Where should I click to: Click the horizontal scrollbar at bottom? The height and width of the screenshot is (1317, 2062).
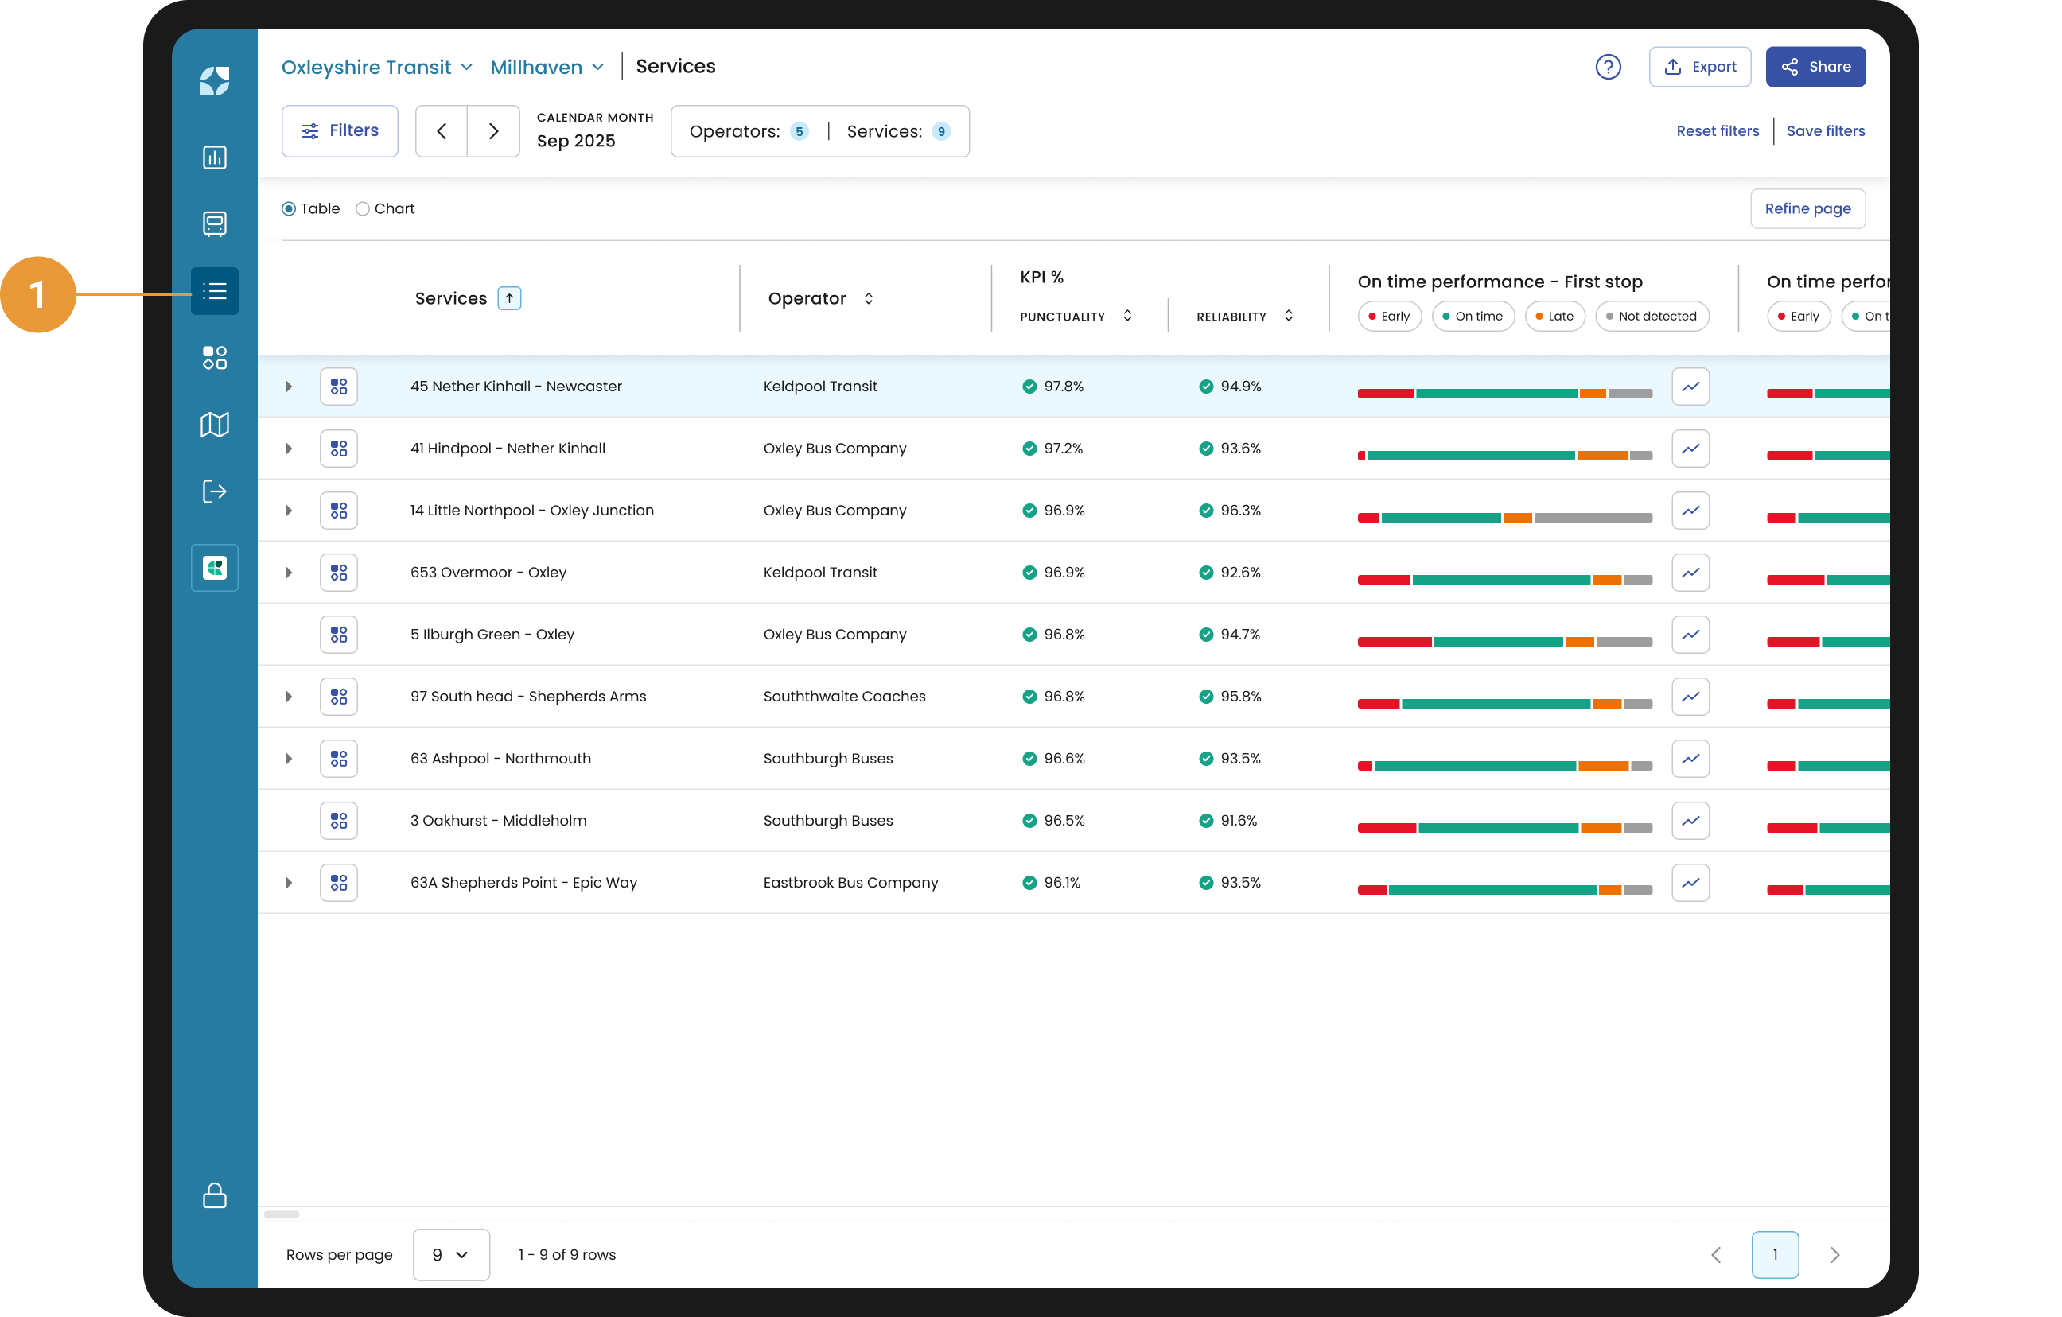pyautogui.click(x=282, y=1214)
